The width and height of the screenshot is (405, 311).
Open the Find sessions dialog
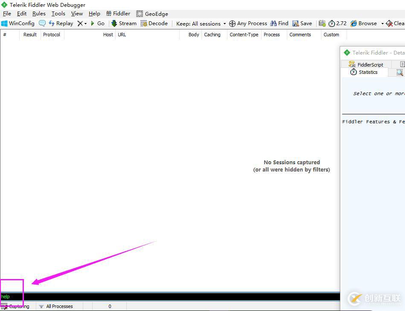(279, 23)
